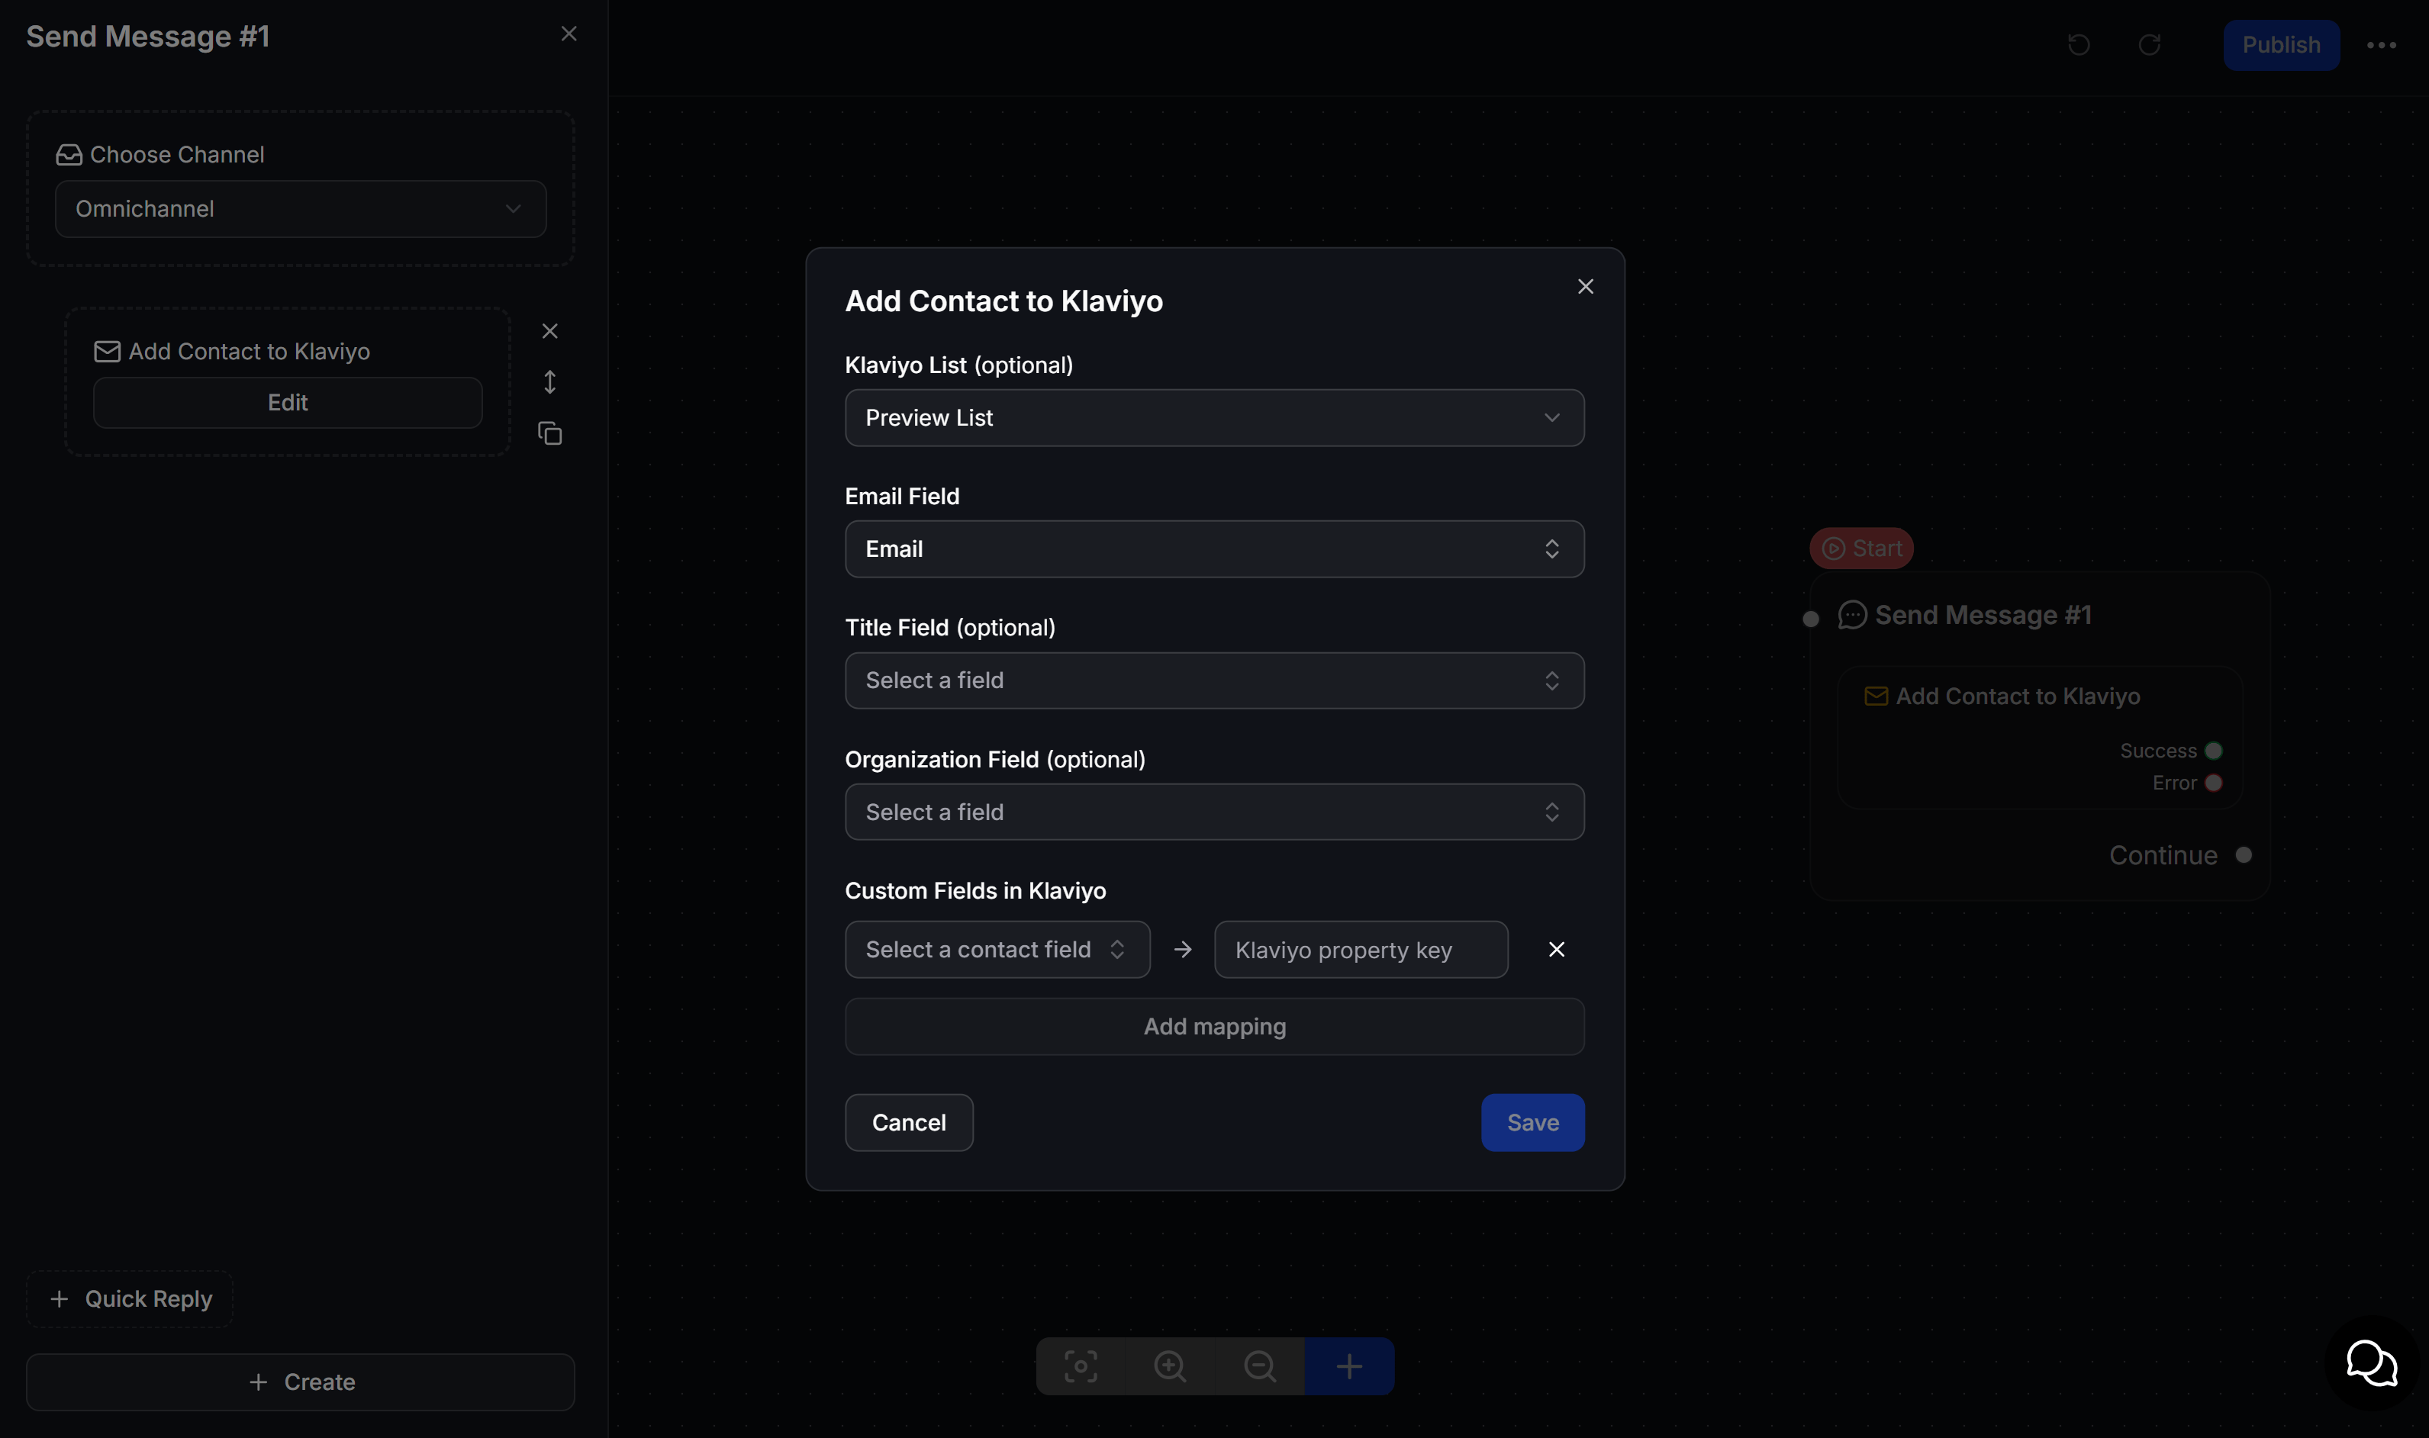The height and width of the screenshot is (1438, 2429).
Task: Open the Omnichannel channel dropdown
Action: (301, 208)
